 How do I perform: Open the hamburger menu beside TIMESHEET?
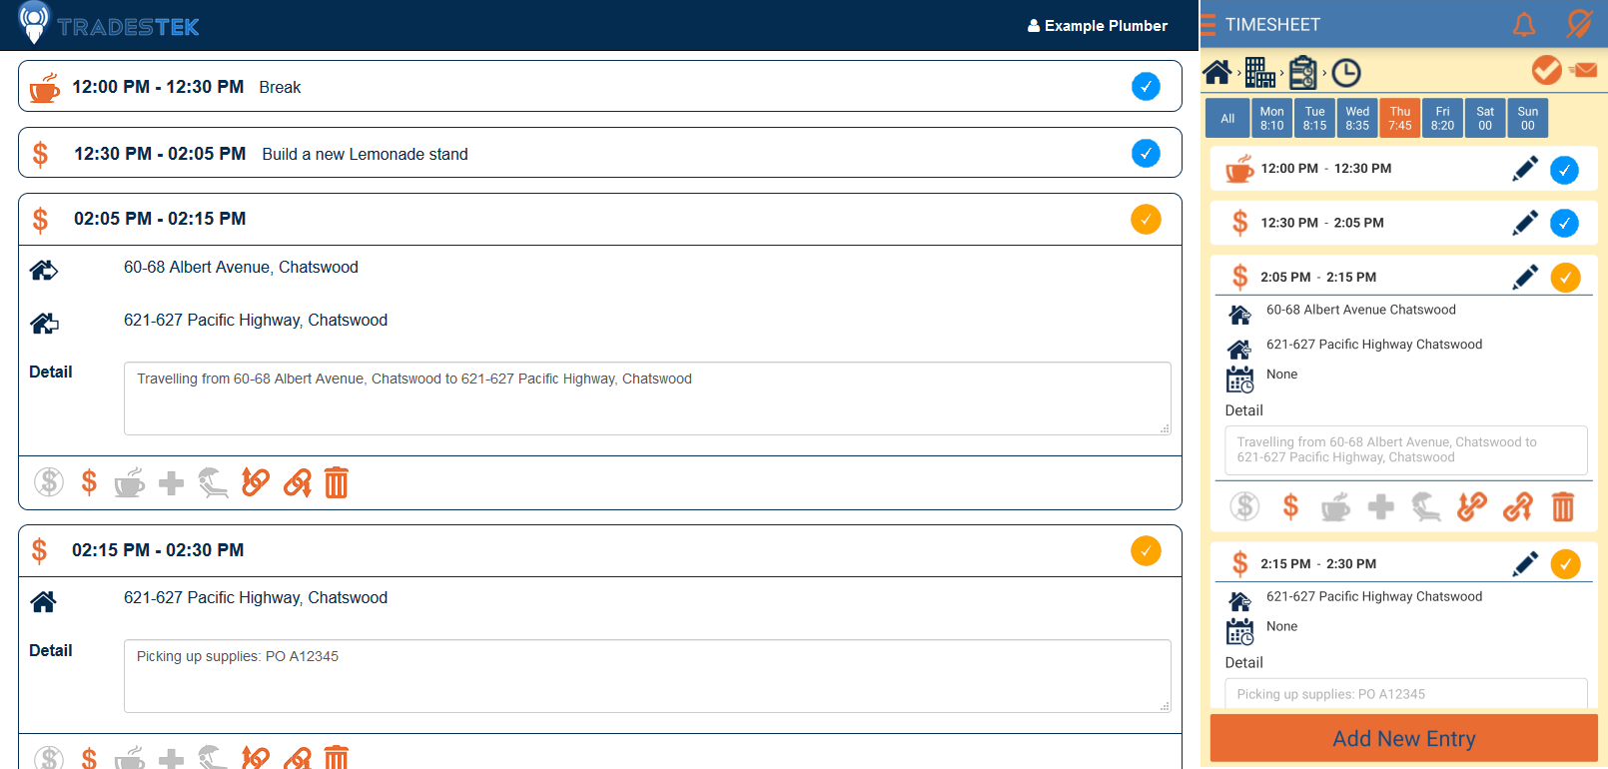pyautogui.click(x=1208, y=25)
